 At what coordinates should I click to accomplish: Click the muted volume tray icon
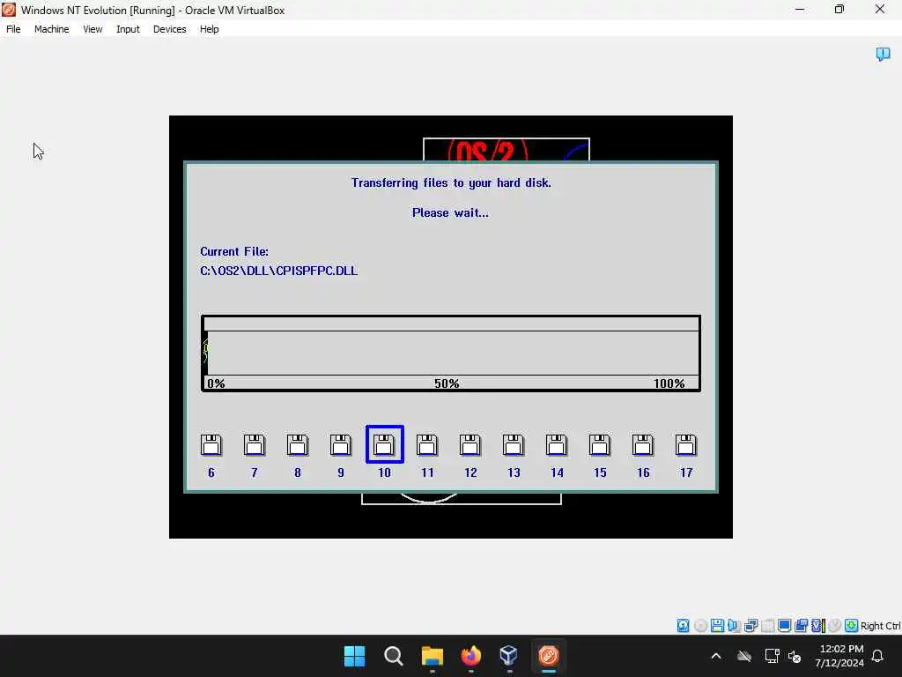click(x=795, y=656)
